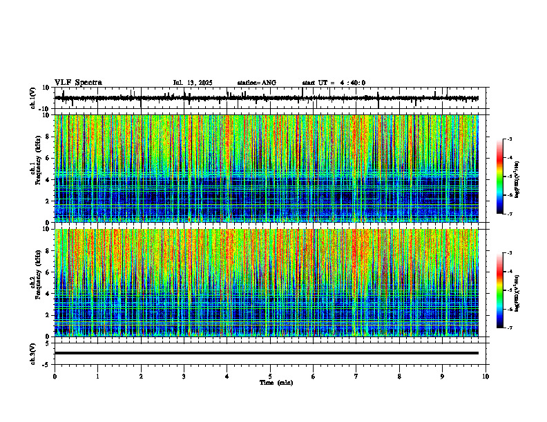Click the "ch.3(V)" y-axis label
The height and width of the screenshot is (422, 547).
(33, 354)
